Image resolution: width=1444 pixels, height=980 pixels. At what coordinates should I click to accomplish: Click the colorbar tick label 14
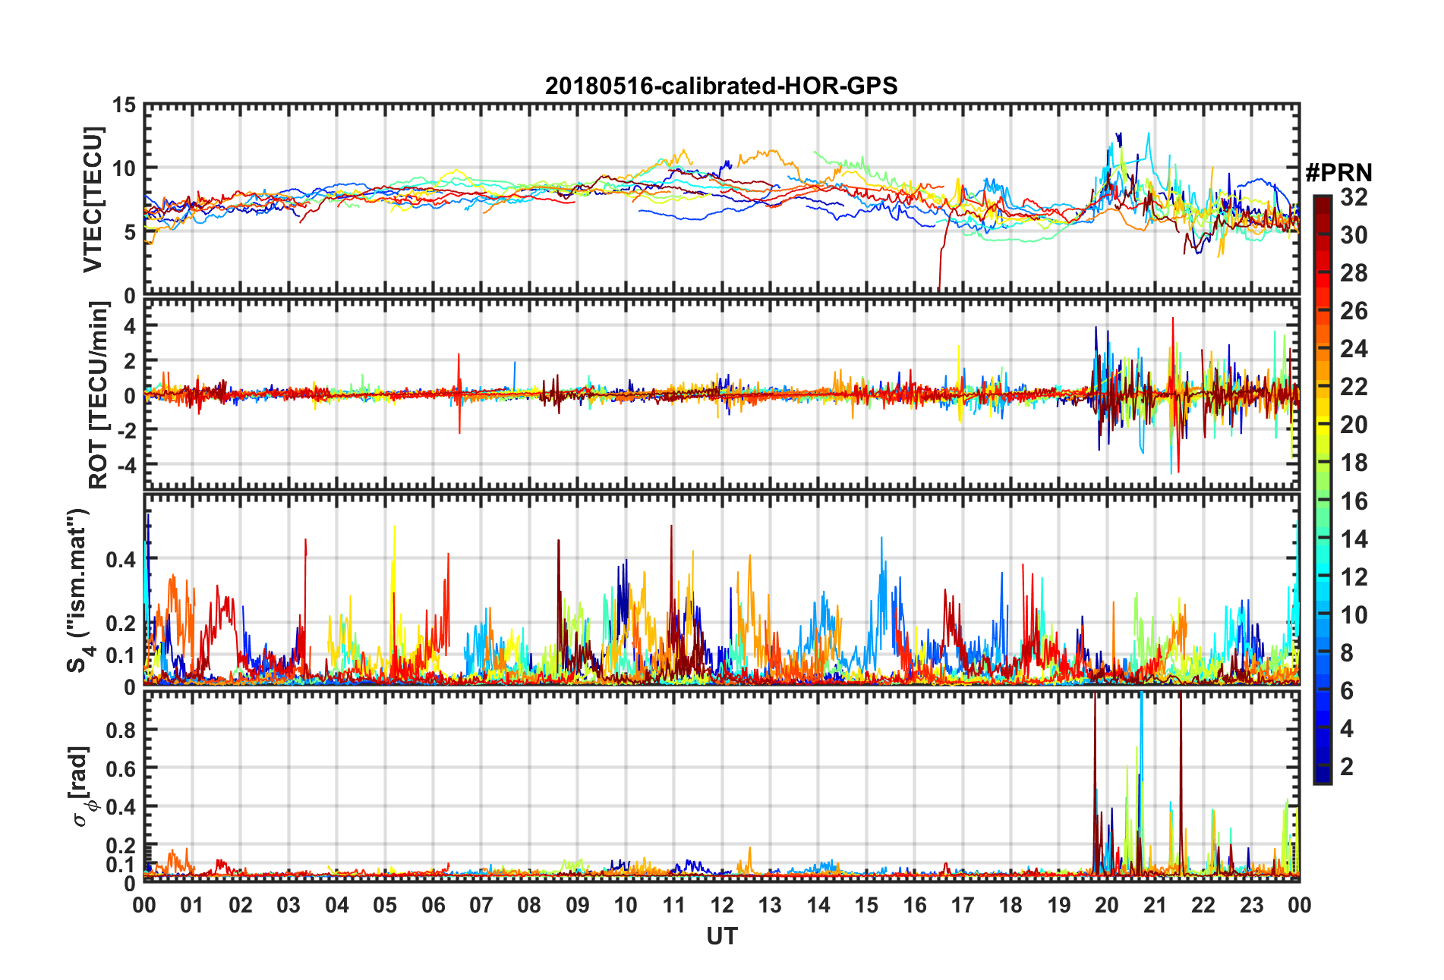(1354, 539)
